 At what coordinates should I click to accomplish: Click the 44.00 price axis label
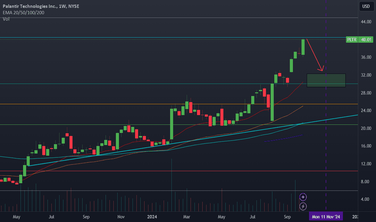(366, 22)
